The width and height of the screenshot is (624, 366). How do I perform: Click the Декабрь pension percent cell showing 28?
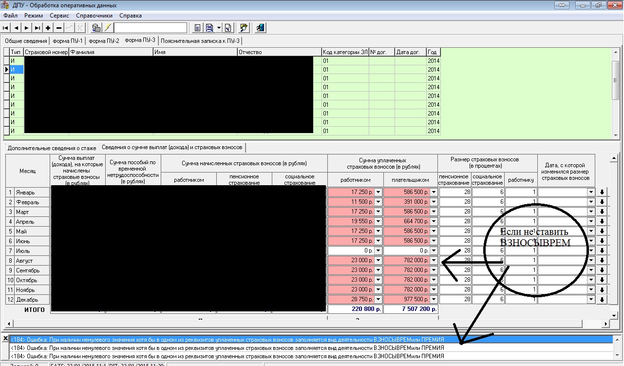click(x=455, y=299)
